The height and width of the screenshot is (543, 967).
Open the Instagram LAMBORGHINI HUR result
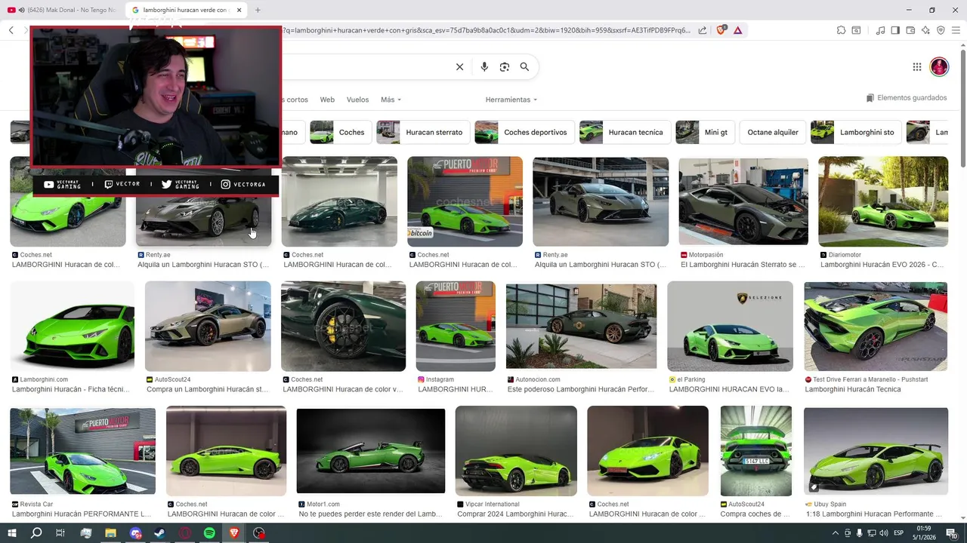point(456,326)
